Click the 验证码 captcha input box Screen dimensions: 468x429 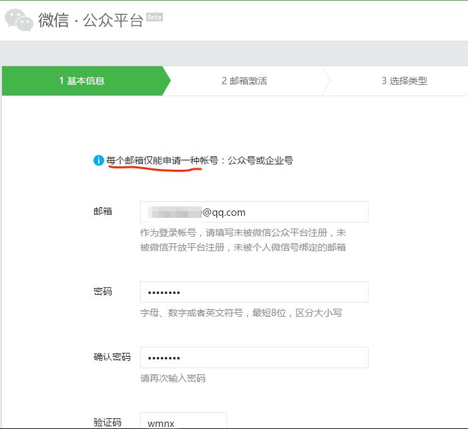(x=184, y=420)
